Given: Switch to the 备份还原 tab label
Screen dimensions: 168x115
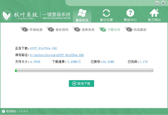Looking at the screenshot, I should click(x=106, y=20).
